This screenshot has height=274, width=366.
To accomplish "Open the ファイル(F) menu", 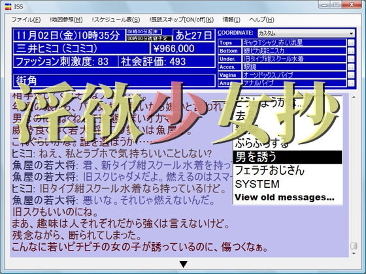I will pos(26,20).
